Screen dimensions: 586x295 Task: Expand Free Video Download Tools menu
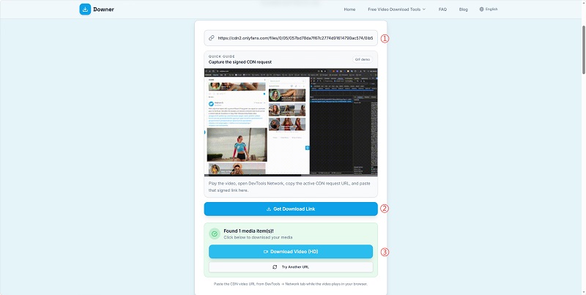pos(397,10)
